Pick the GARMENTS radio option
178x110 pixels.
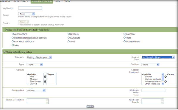click(69, 38)
